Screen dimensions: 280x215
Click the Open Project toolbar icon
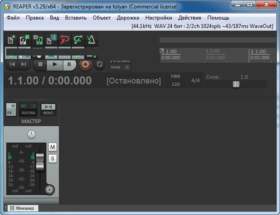click(24, 40)
